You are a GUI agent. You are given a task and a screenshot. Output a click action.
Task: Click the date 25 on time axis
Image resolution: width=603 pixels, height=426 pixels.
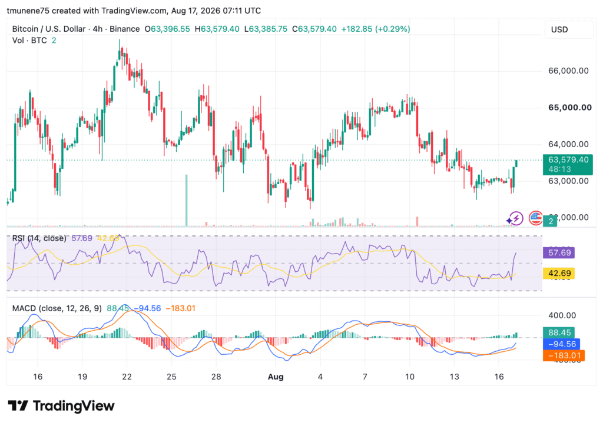click(171, 377)
